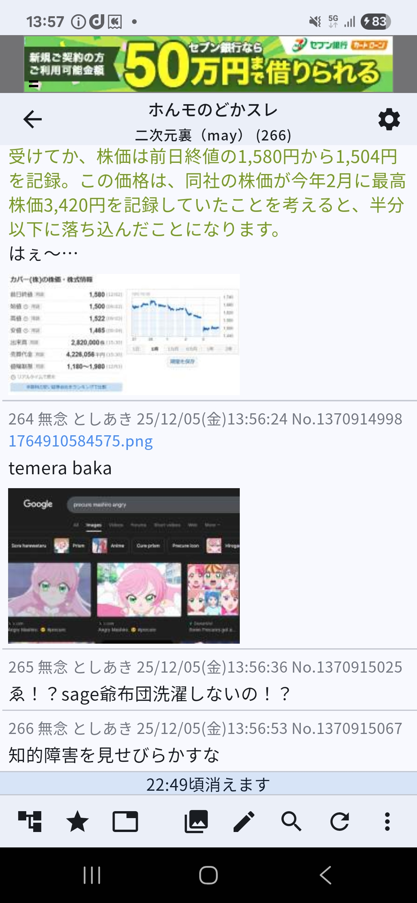Viewport: 417px width, 903px height.
Task: Open the image gallery icon
Action: pyautogui.click(x=196, y=821)
